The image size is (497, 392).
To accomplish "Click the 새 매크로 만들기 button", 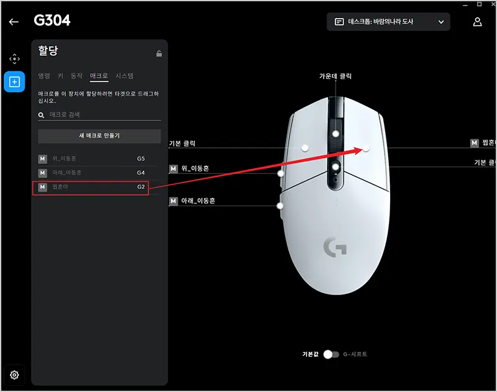I will pyautogui.click(x=99, y=135).
